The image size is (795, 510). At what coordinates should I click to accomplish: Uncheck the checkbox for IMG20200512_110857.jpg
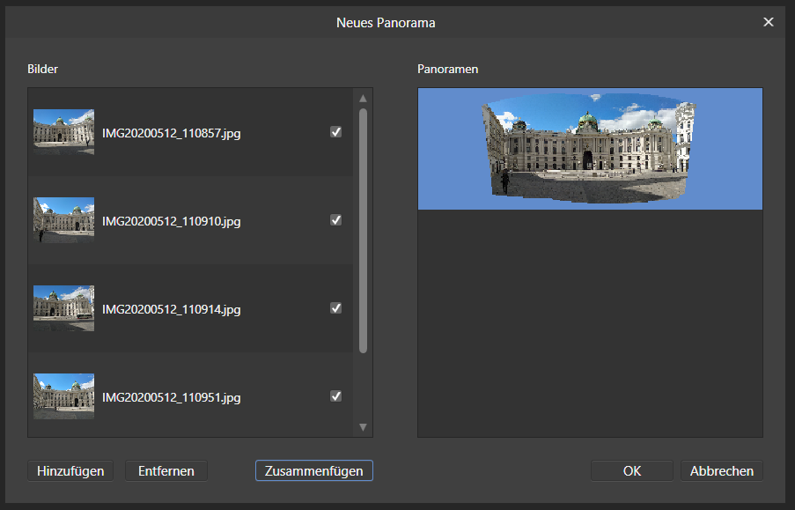[x=335, y=132]
